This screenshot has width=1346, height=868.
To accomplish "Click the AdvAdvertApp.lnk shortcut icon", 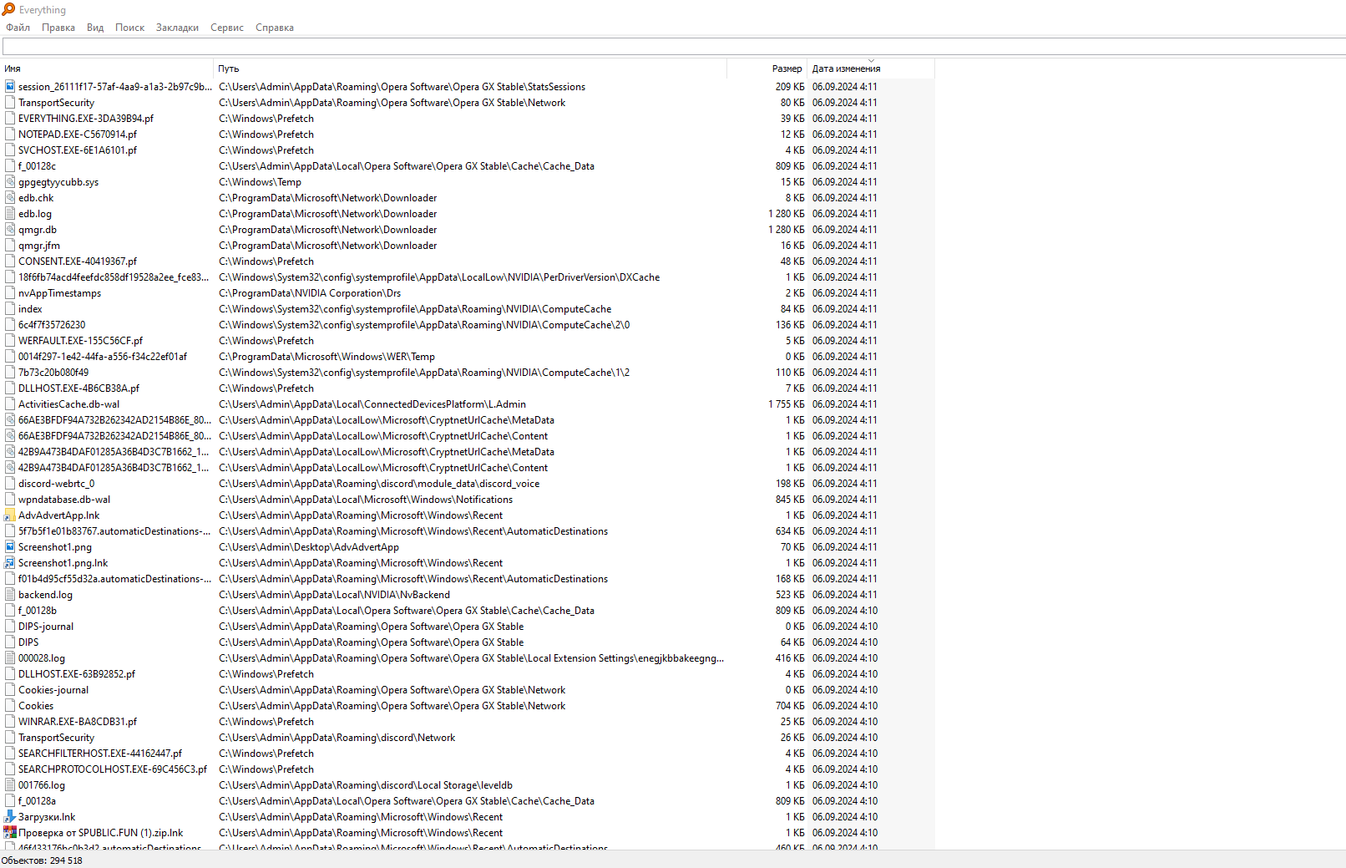I will [x=10, y=515].
